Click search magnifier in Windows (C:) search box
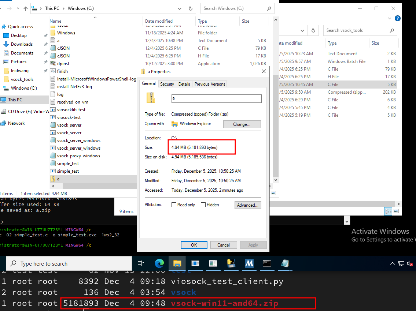 click(269, 8)
